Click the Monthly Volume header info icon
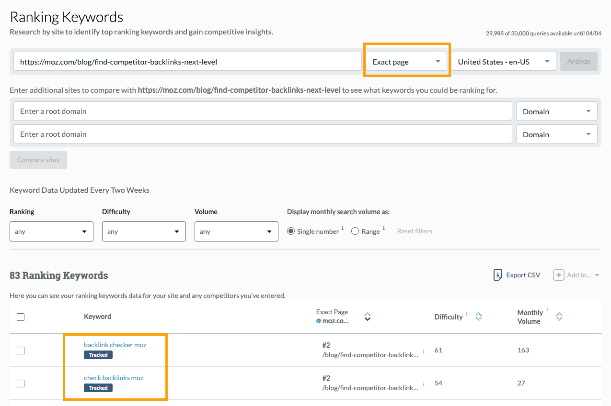 547,310
